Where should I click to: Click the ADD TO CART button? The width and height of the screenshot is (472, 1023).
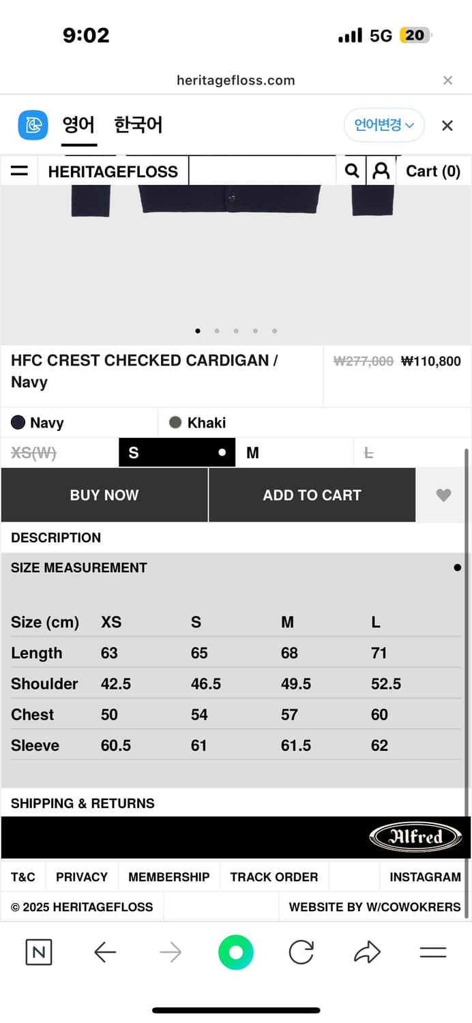(312, 495)
